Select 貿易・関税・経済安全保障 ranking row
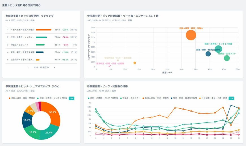The image size is (246, 146). point(22,52)
